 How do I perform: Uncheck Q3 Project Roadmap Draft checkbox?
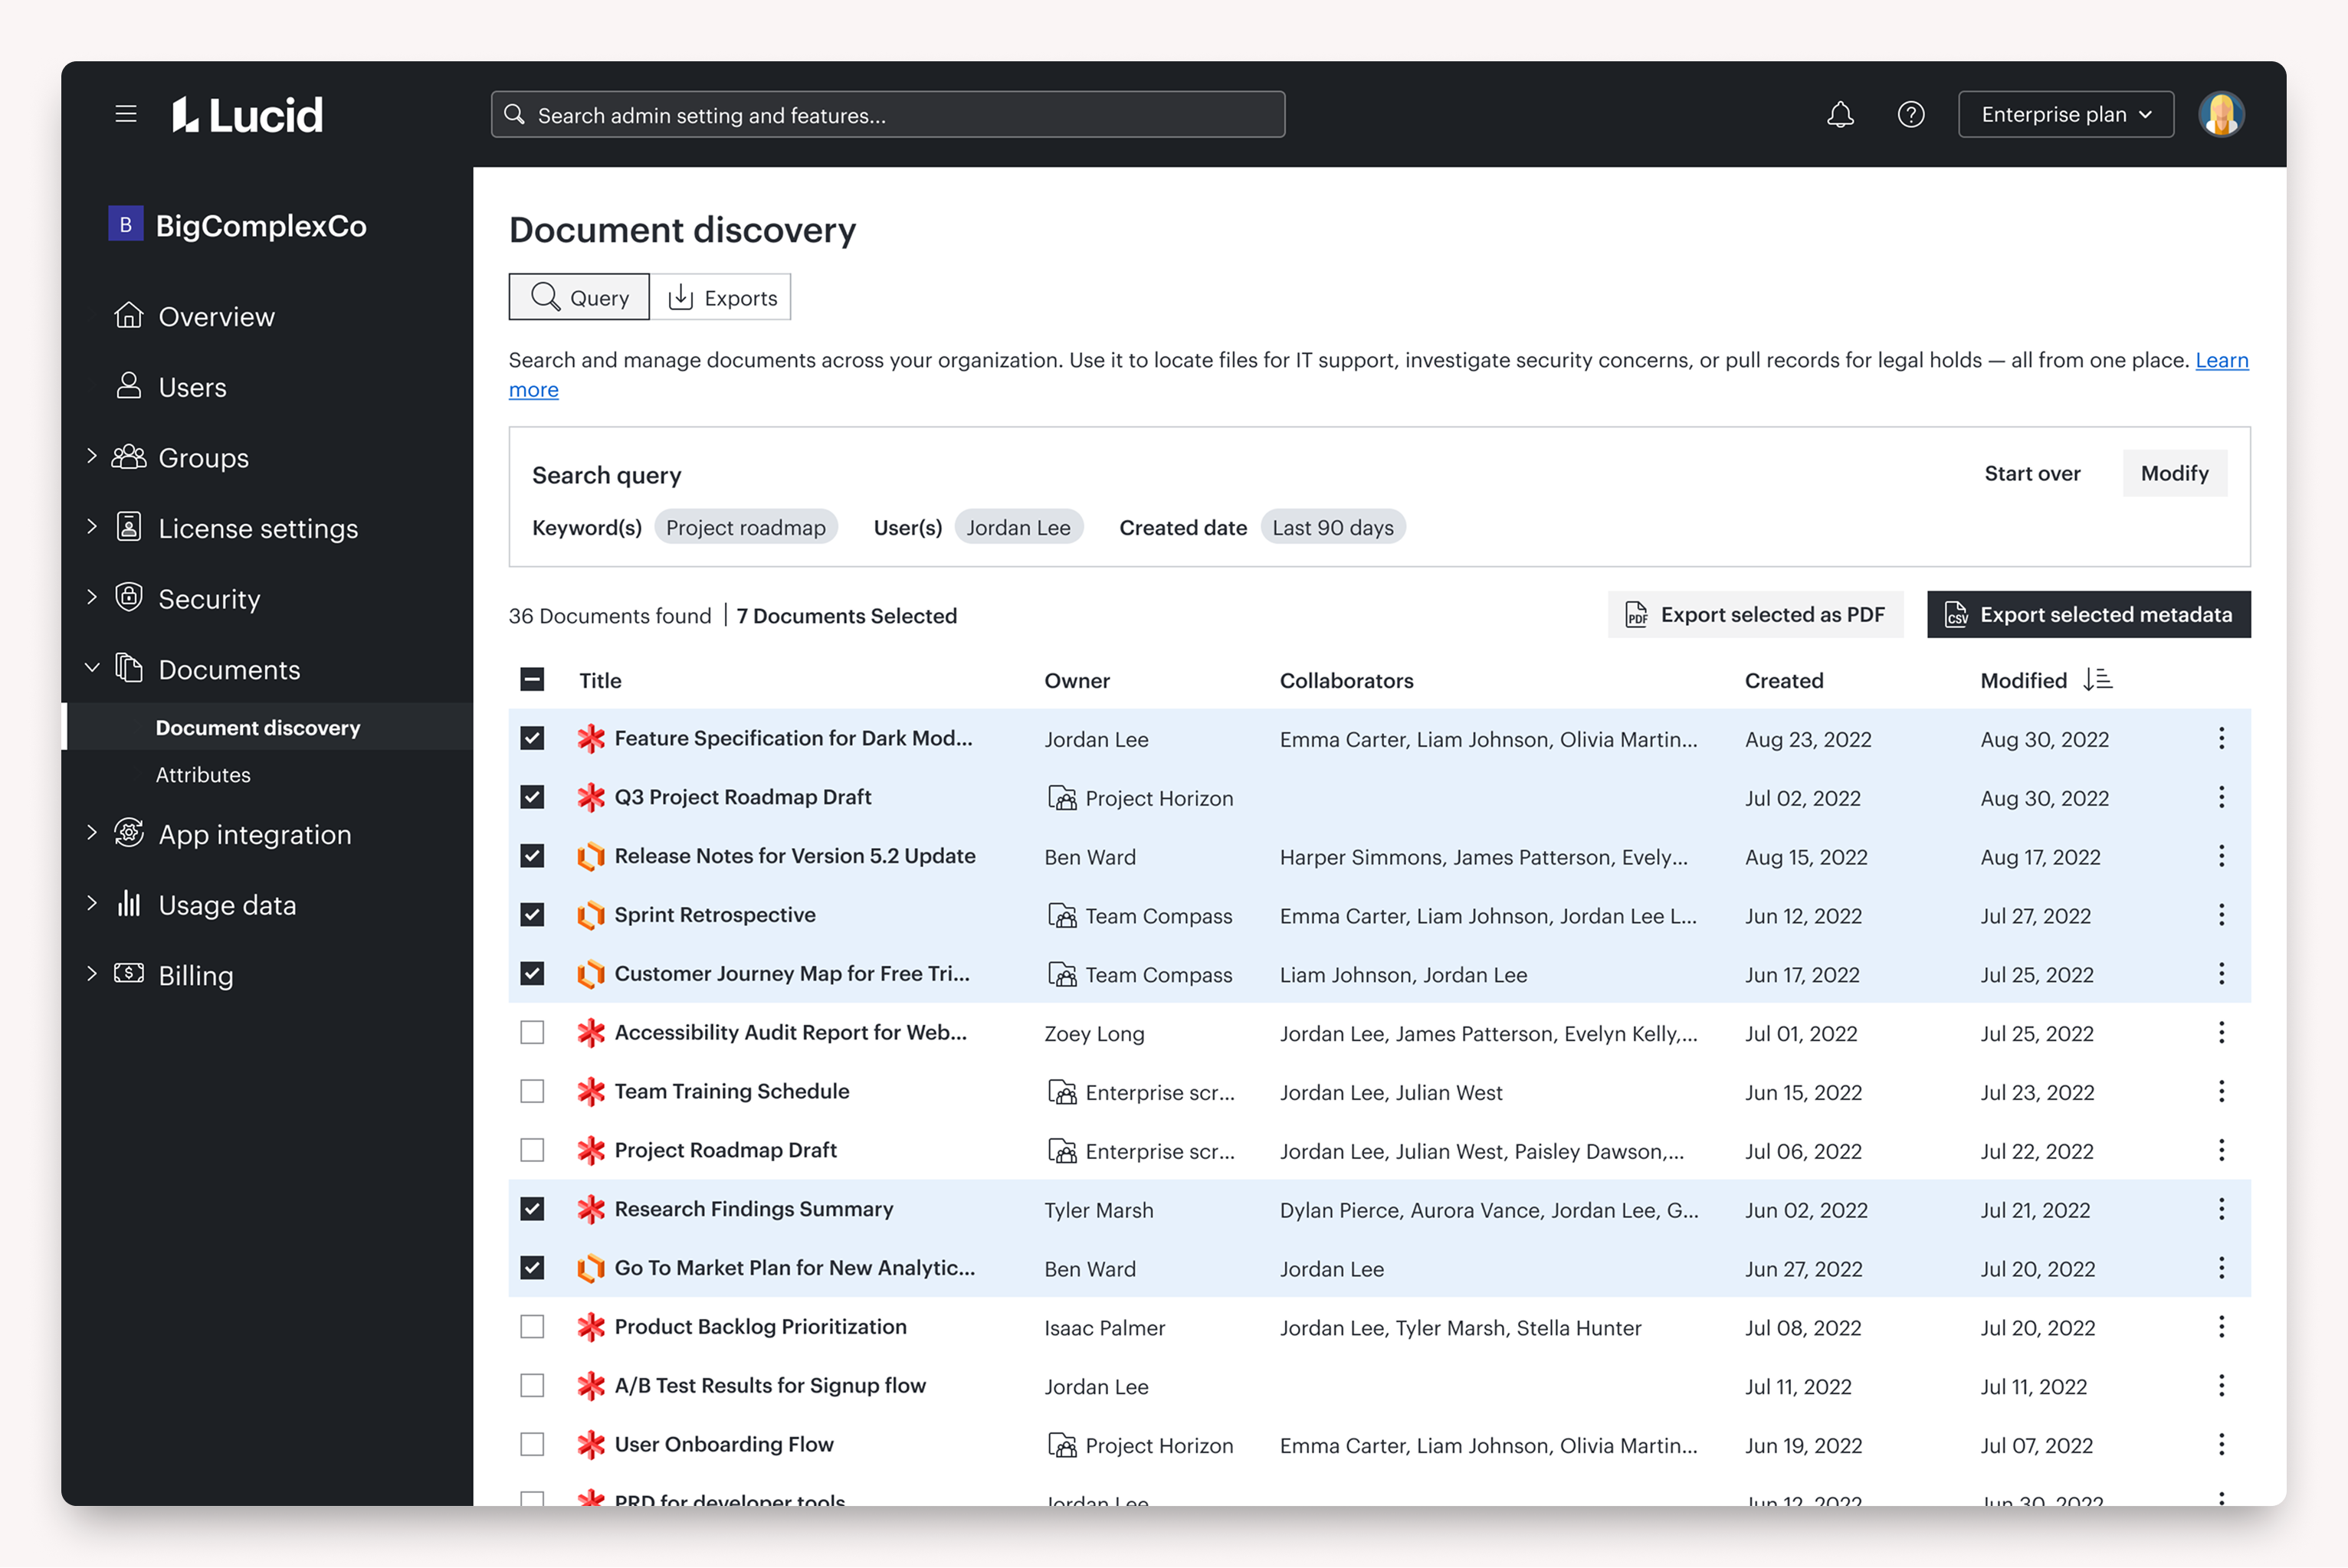pos(533,798)
